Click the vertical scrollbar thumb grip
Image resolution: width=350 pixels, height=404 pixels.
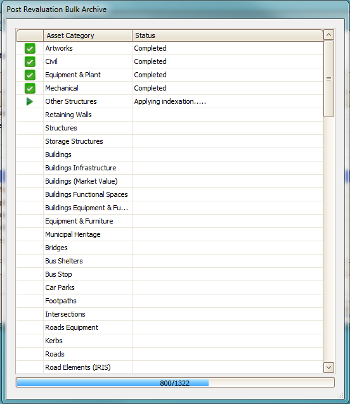coord(328,79)
